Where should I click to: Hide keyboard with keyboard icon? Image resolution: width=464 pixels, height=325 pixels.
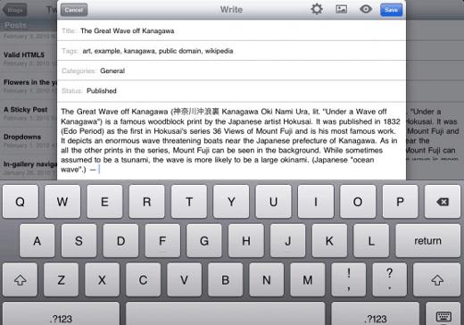click(x=443, y=314)
